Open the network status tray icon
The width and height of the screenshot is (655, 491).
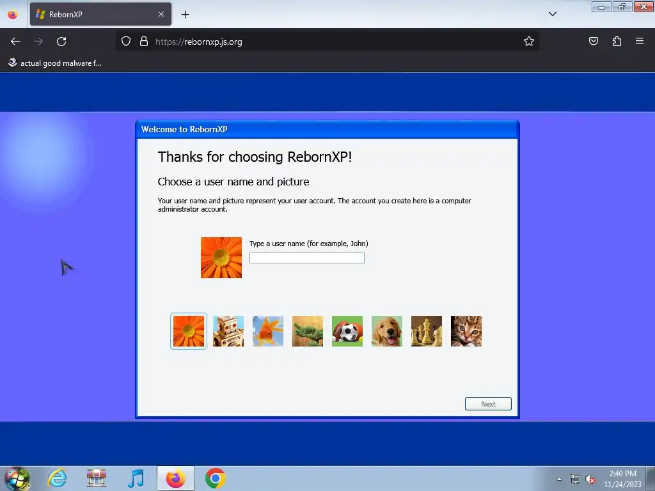[x=575, y=479]
